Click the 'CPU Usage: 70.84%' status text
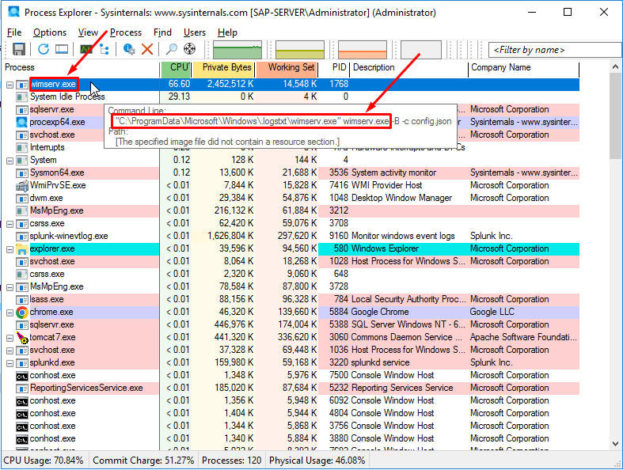The height and width of the screenshot is (470, 623). (44, 461)
